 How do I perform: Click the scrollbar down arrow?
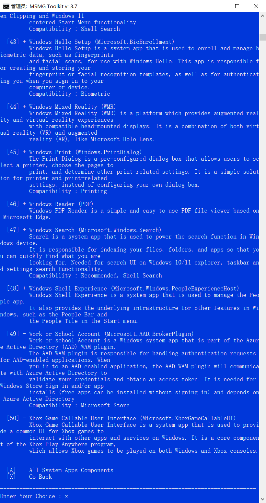coord(262,499)
